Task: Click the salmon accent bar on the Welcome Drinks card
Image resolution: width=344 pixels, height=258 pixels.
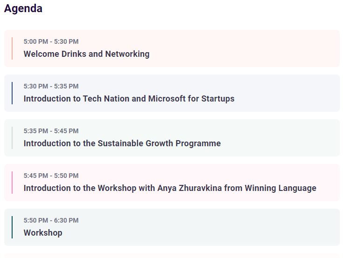Action: 12,48
